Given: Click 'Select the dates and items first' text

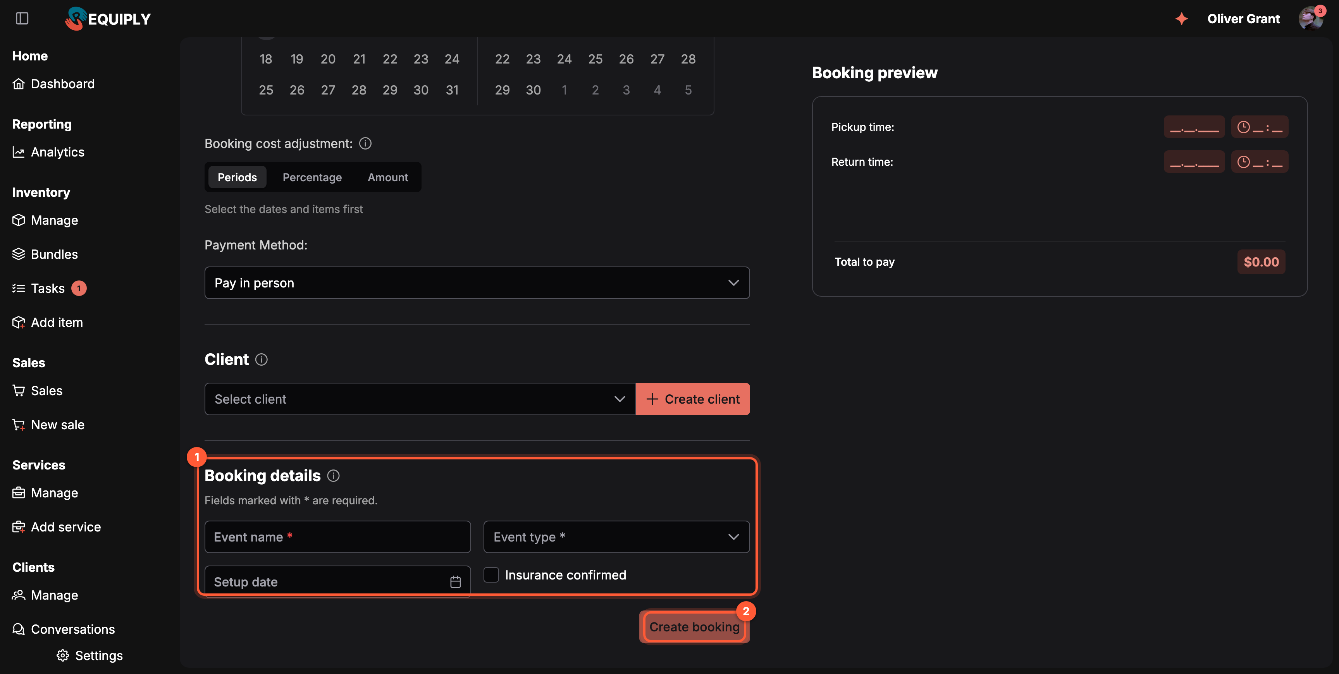Looking at the screenshot, I should pyautogui.click(x=283, y=209).
